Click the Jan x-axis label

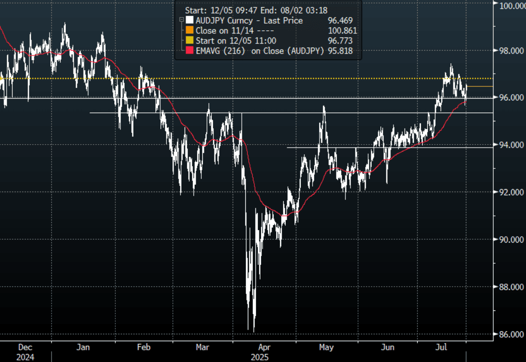coord(83,347)
